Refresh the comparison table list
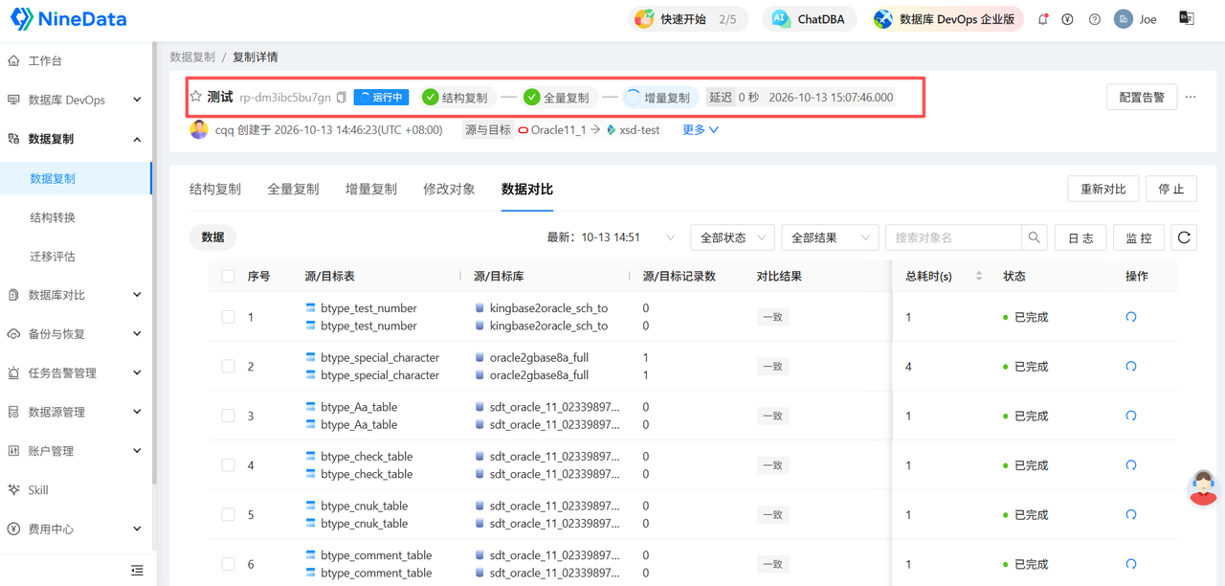 click(1184, 237)
